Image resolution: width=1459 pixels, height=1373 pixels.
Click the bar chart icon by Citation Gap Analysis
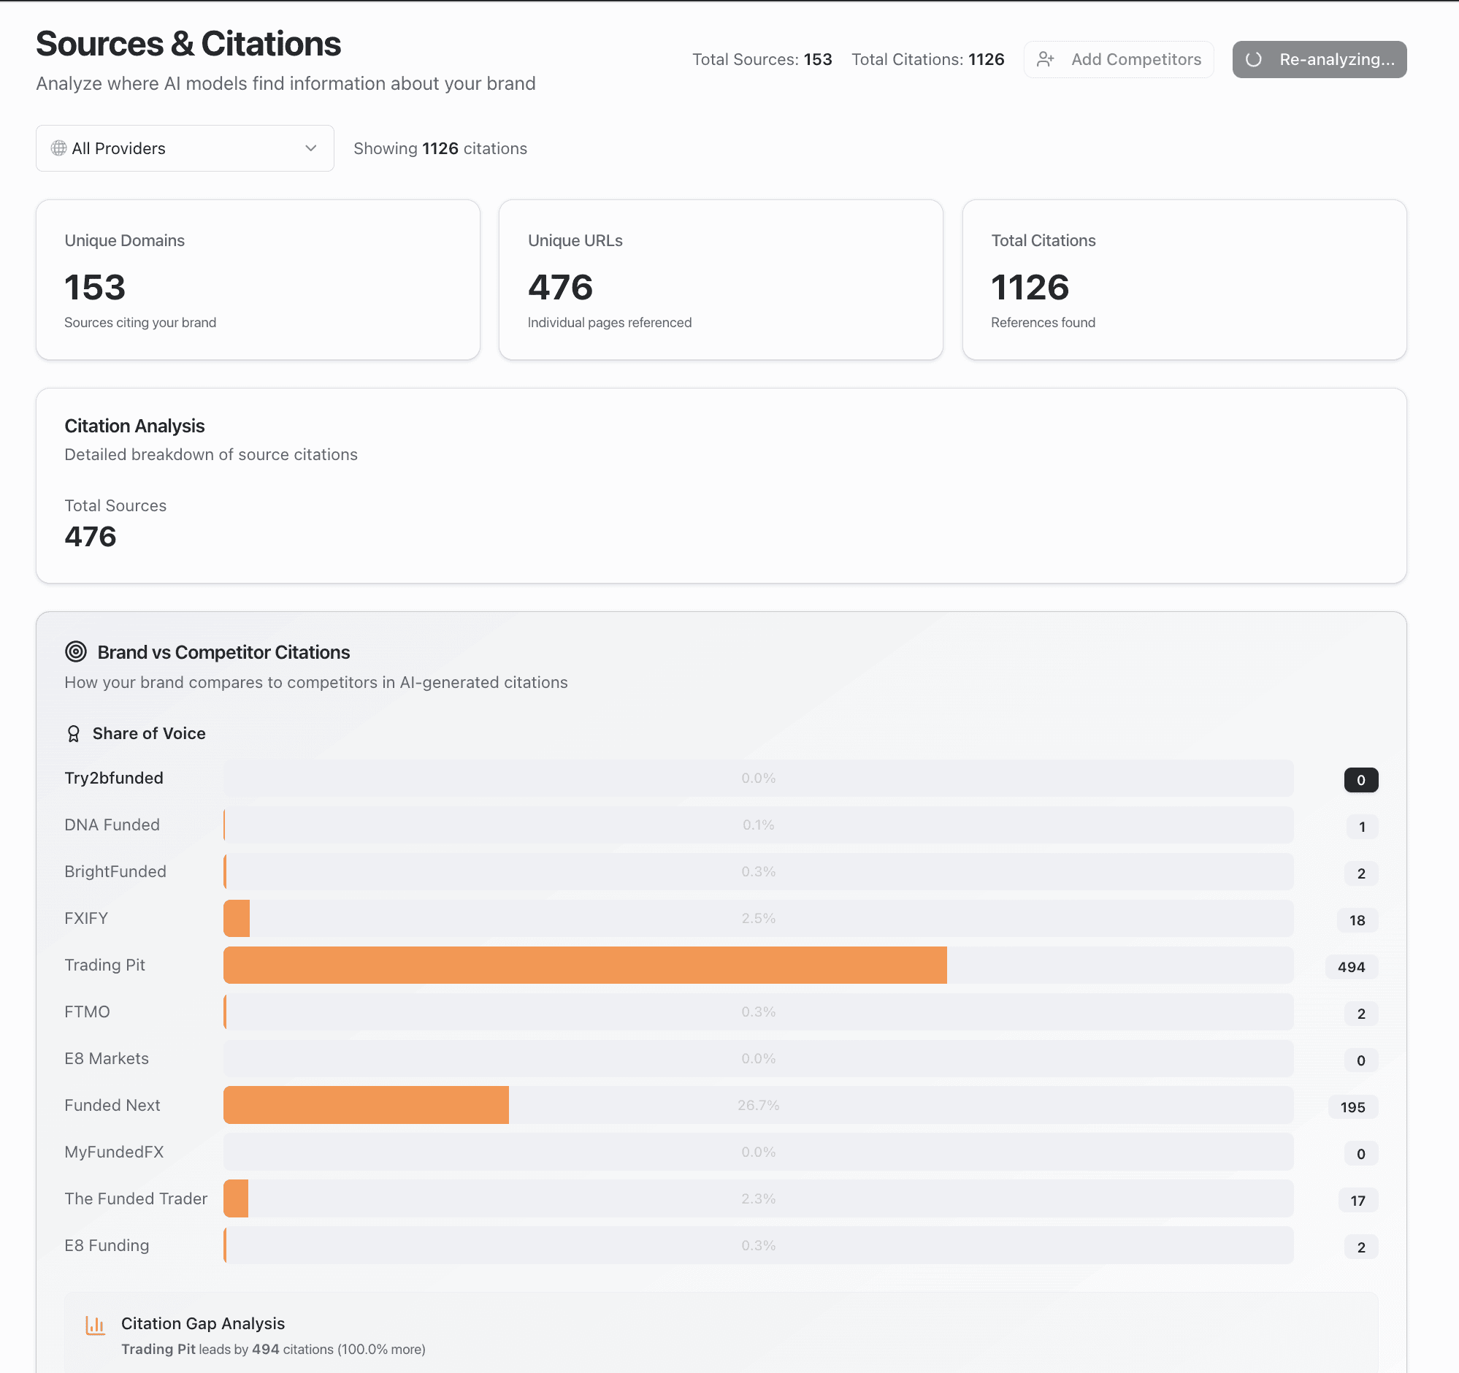pos(96,1325)
